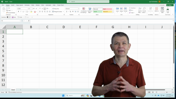
Task: Open the font size dropdown
Action: (32, 9)
